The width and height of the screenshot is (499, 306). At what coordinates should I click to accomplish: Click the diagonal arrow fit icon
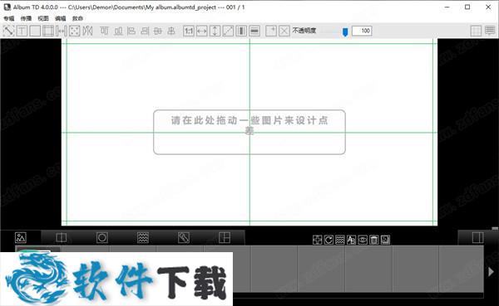[228, 31]
